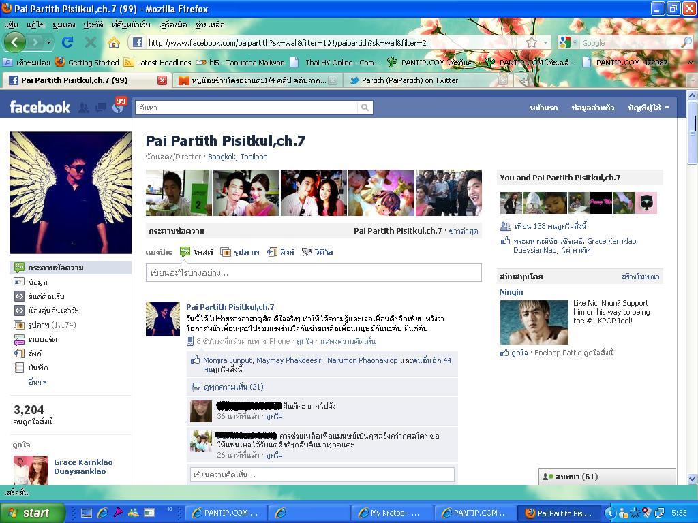
Task: Open the first PANTIP.COM taskbar window
Action: [x=225, y=513]
